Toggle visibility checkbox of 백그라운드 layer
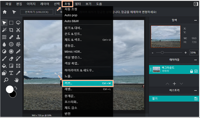 pyautogui.click(x=196, y=71)
